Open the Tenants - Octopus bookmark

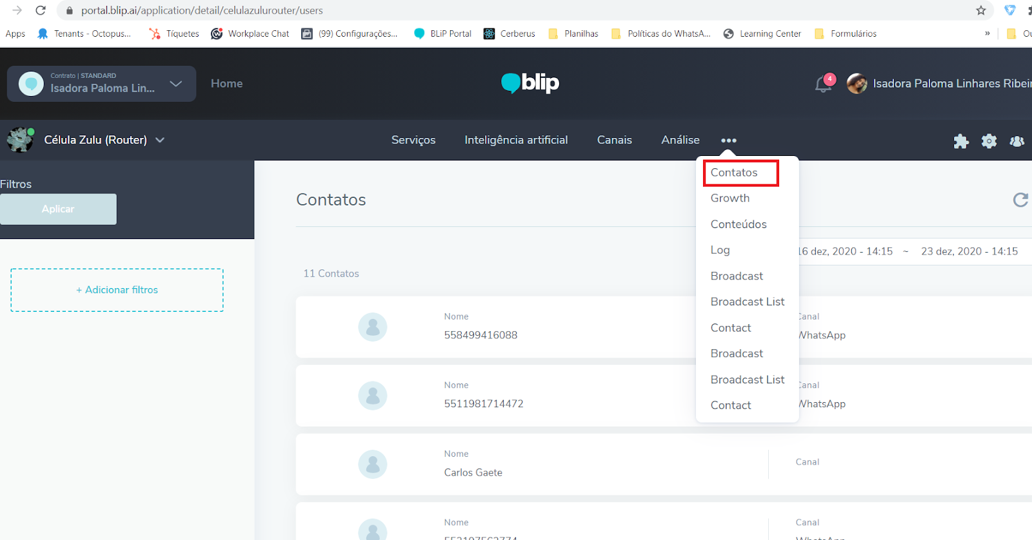(x=84, y=34)
